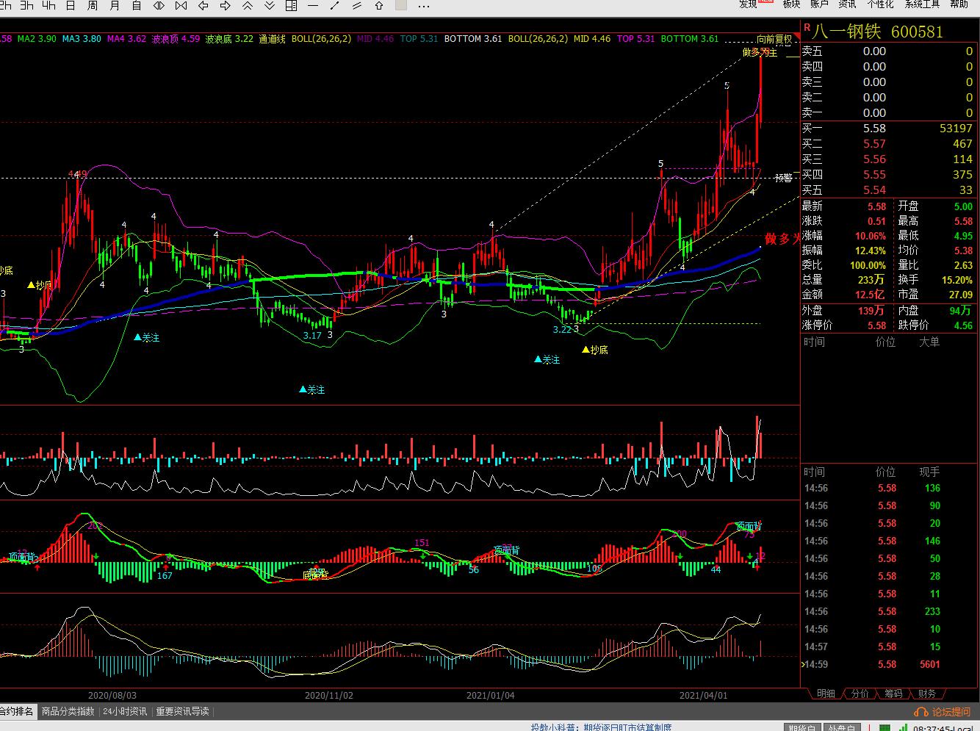Click the 大单 column header
Screen dimensions: 980x731
pyautogui.click(x=929, y=342)
